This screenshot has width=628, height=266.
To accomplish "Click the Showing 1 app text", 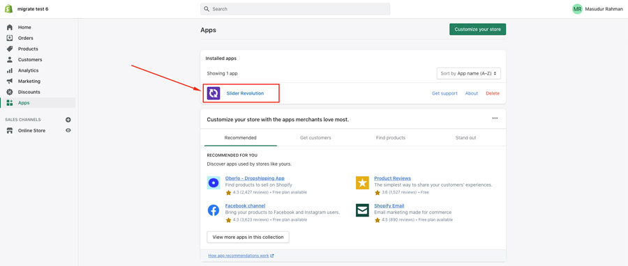I will (x=223, y=74).
